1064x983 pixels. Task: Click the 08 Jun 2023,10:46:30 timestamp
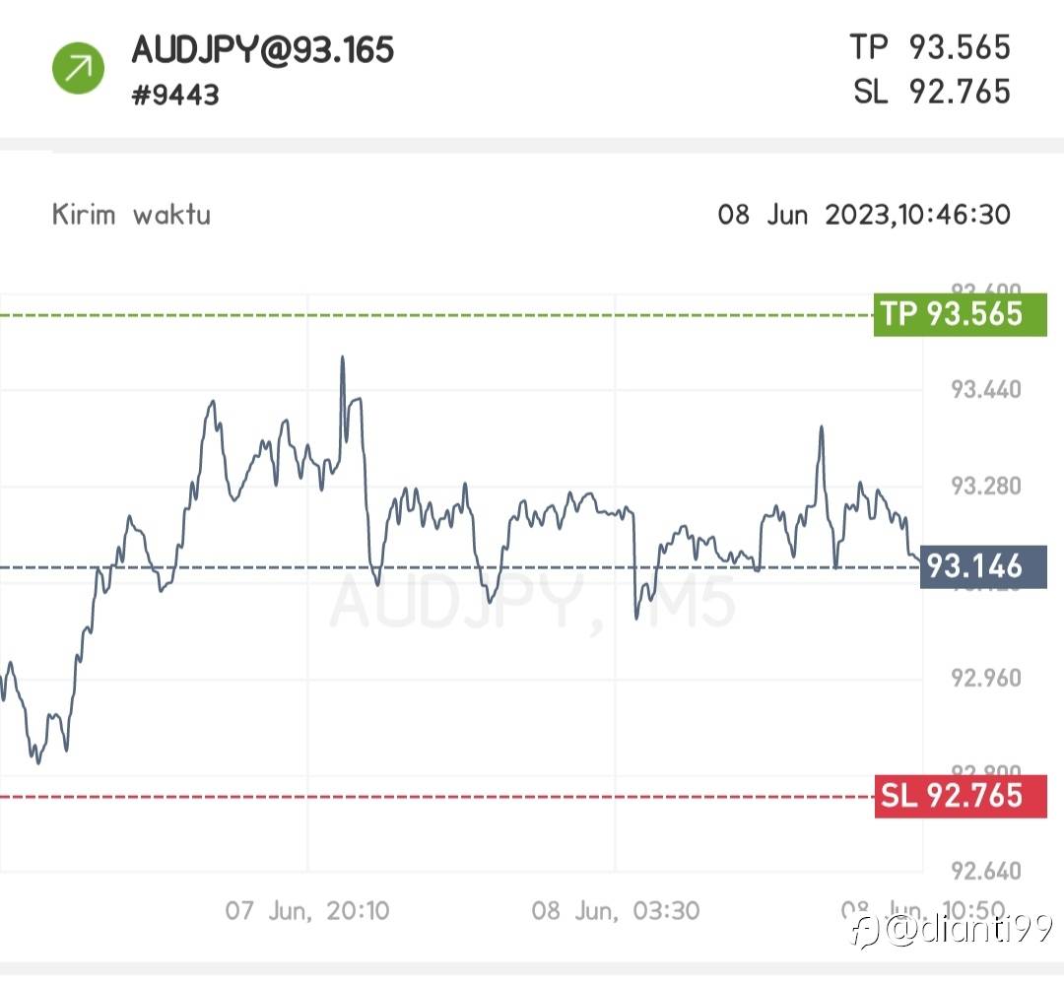(863, 215)
